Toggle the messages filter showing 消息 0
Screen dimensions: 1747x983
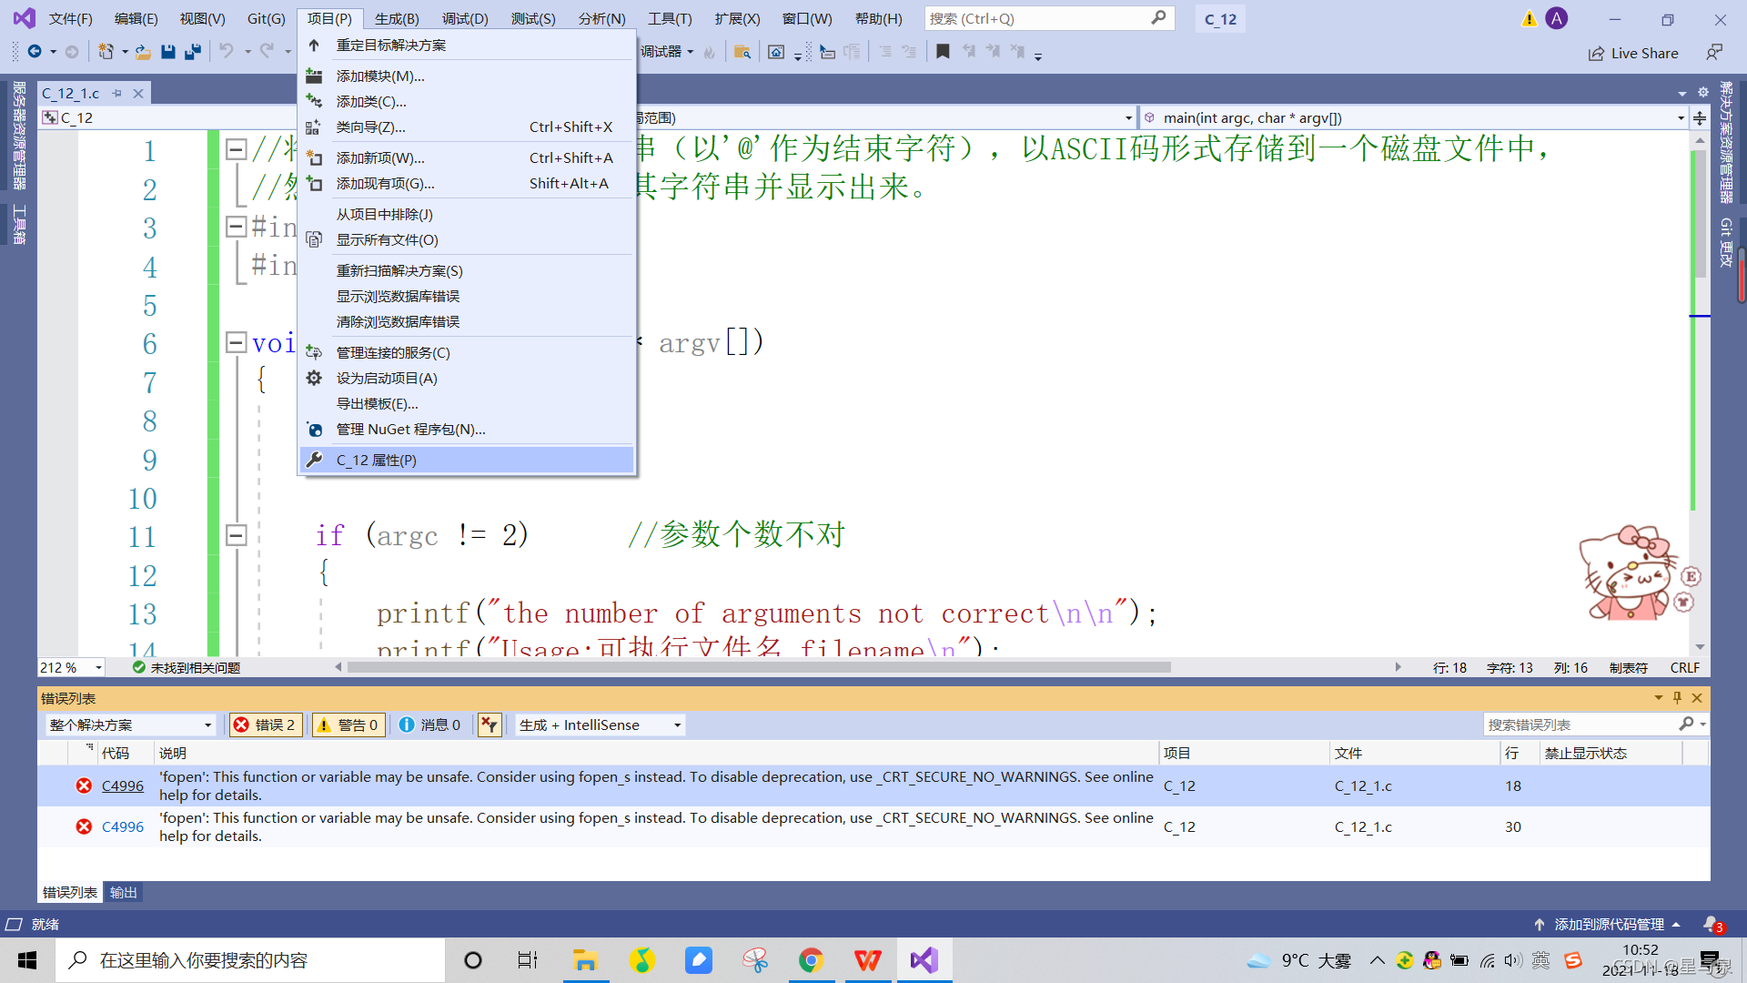tap(429, 725)
